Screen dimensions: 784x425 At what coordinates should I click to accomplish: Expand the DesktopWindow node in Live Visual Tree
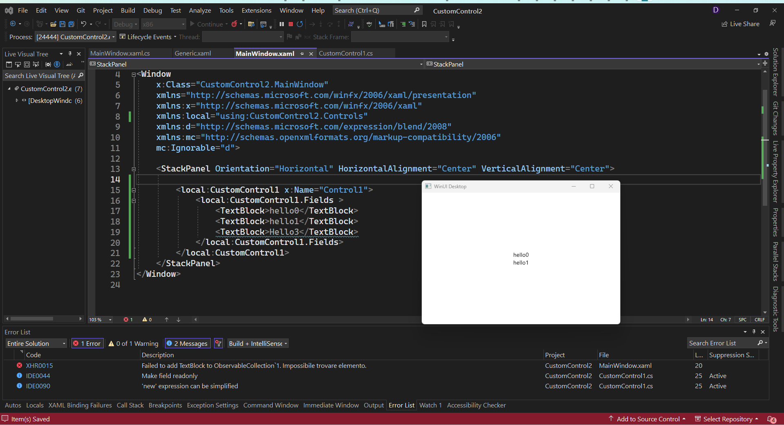[x=16, y=100]
